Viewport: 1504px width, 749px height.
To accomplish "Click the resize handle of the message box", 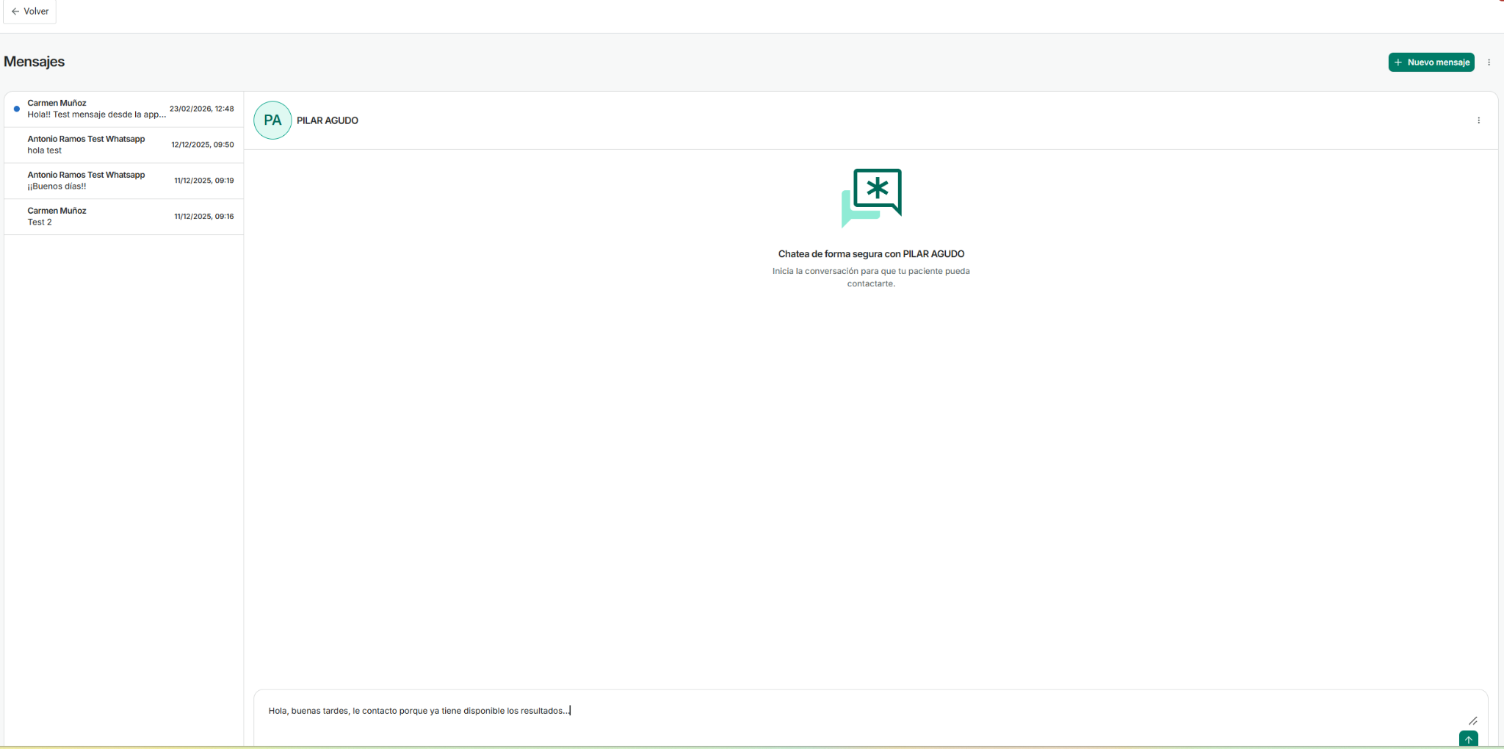I will (1472, 721).
